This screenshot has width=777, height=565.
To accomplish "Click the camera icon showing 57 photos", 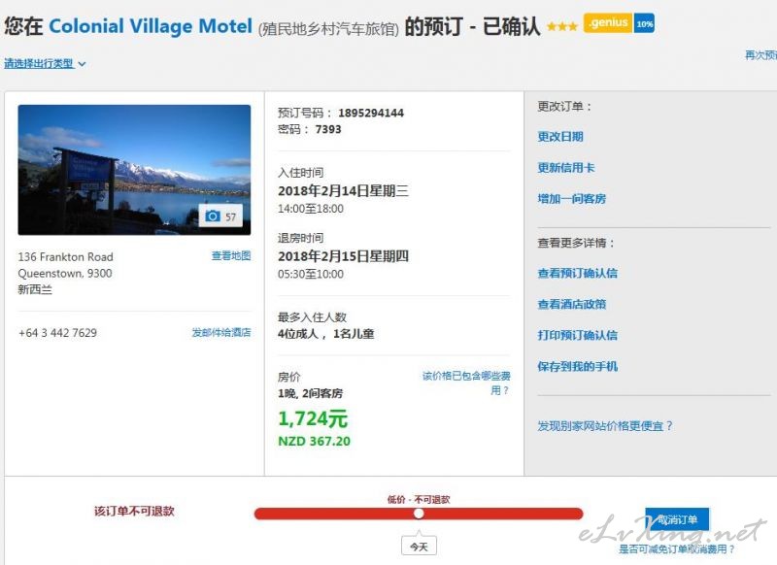I will click(x=221, y=216).
